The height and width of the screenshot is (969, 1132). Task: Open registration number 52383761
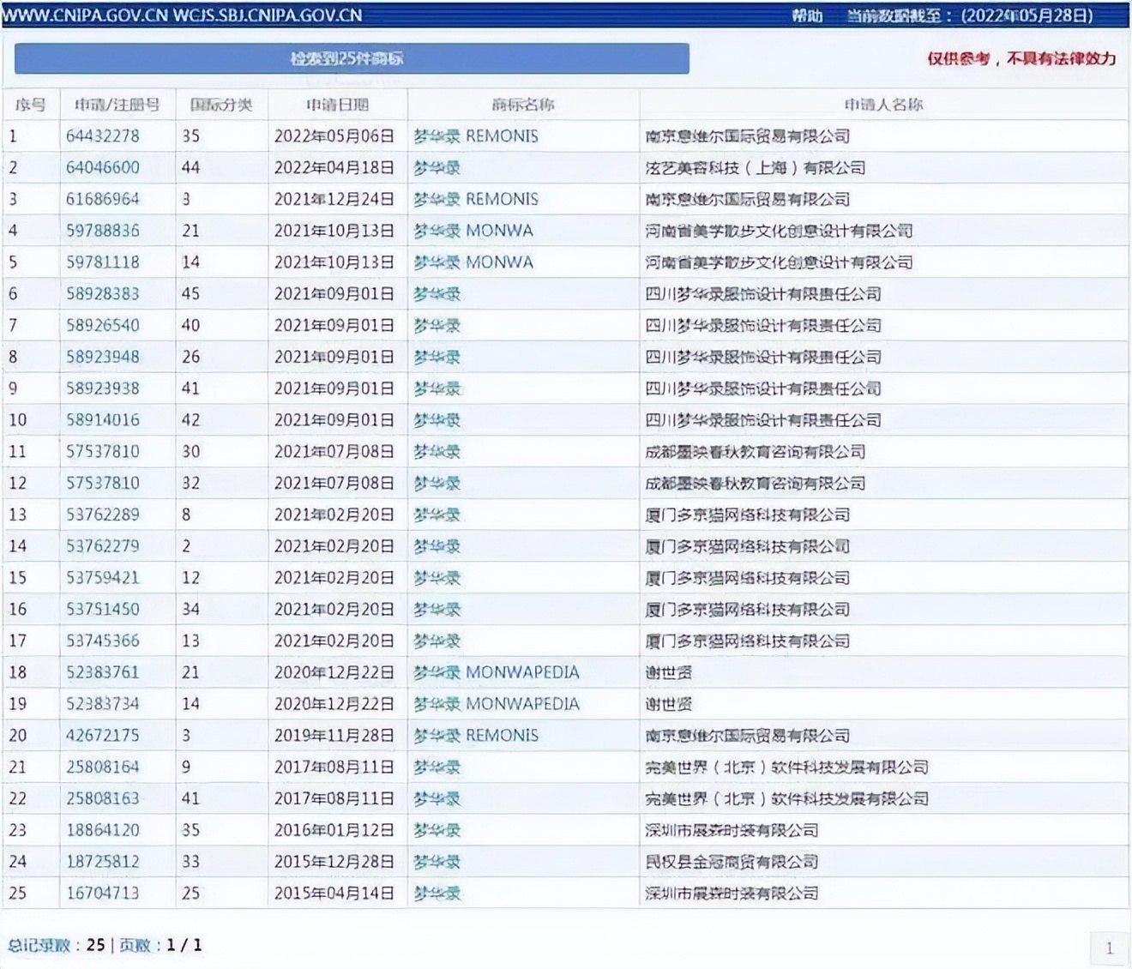point(102,672)
